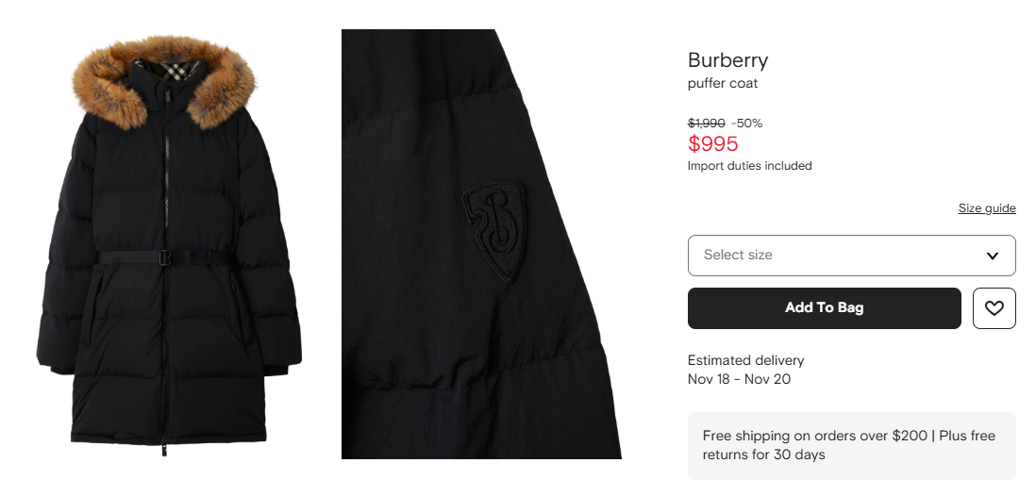Click the free shipping info banner
Viewport: 1036px width, 496px height.
(851, 445)
